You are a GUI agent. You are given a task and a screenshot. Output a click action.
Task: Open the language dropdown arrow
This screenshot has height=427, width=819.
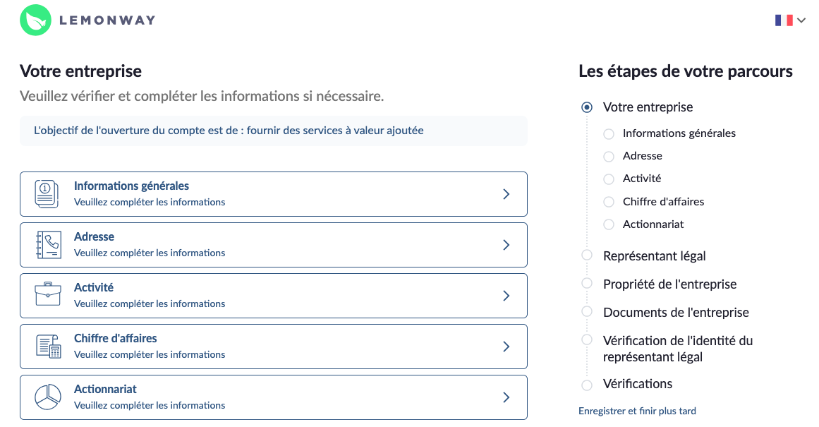pyautogui.click(x=801, y=20)
